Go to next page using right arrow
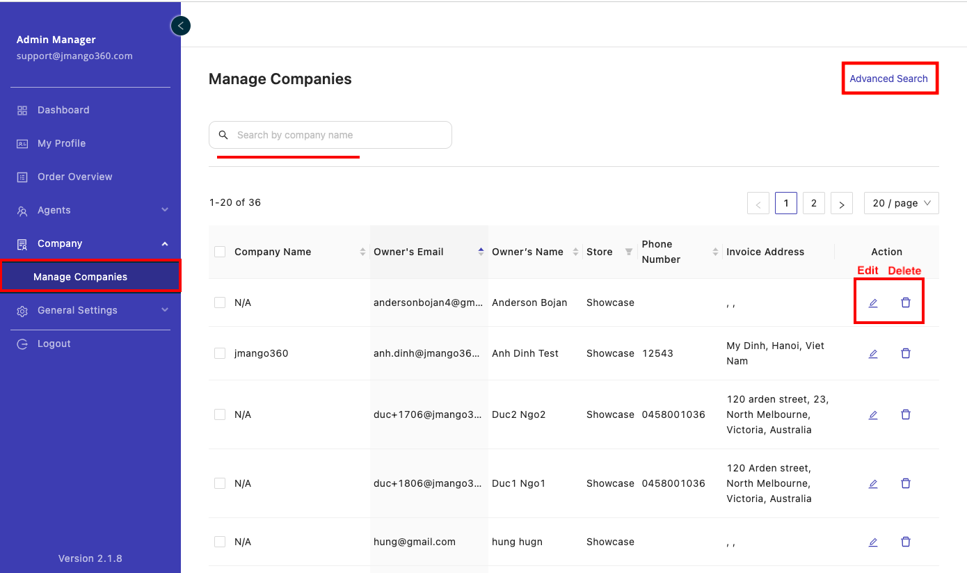Screen dimensions: 967x573 842,204
